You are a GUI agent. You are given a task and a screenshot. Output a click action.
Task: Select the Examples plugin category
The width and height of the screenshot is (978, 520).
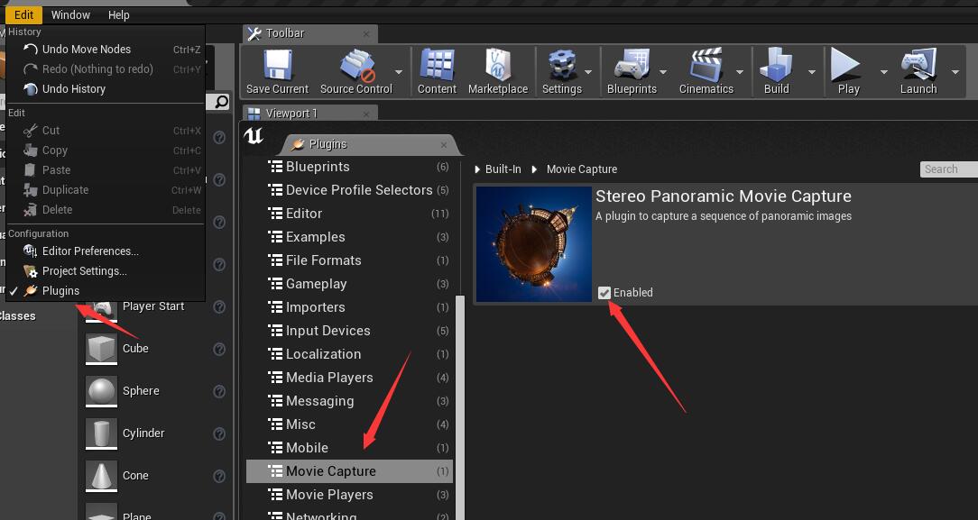(x=349, y=237)
